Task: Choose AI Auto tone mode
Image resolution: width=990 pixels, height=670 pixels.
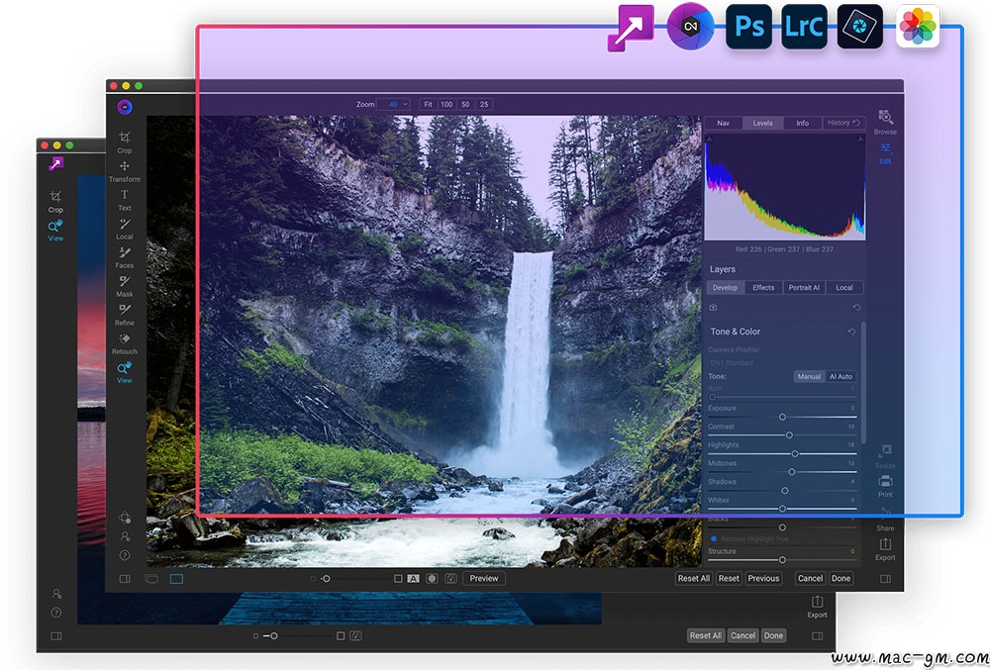Action: (841, 377)
